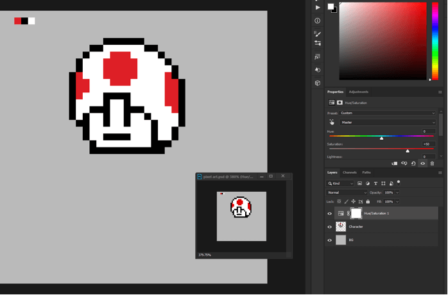Click zoom level 379.75% in small window
This screenshot has width=448, height=295.
coord(205,255)
